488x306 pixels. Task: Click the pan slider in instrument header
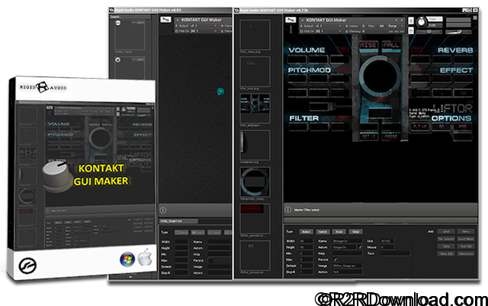429,32
